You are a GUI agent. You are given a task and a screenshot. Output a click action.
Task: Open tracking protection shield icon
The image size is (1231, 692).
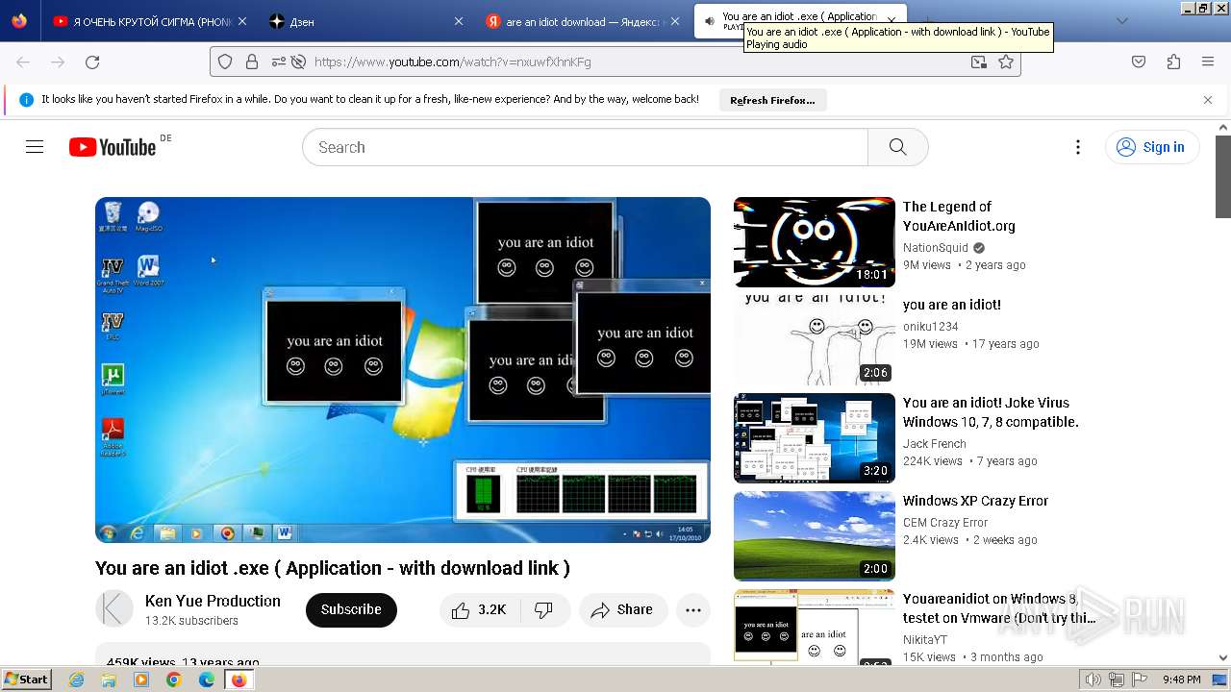225,62
